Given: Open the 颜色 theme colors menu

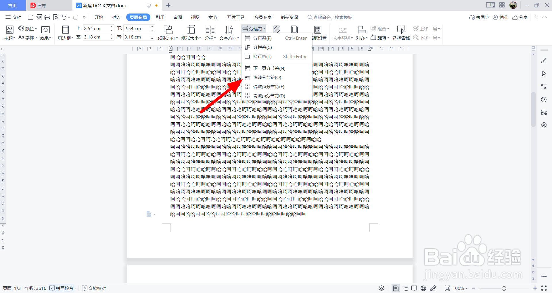Looking at the screenshot, I should [28, 29].
